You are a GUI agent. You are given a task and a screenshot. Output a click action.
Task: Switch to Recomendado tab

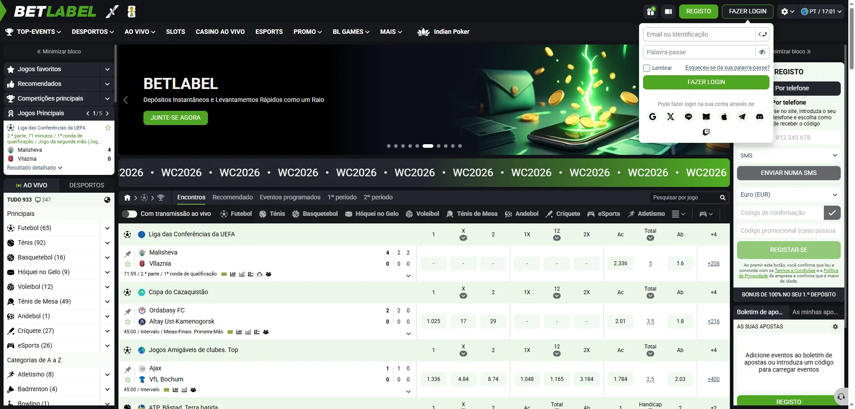point(232,197)
